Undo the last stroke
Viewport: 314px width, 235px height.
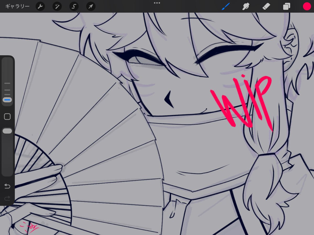7,186
